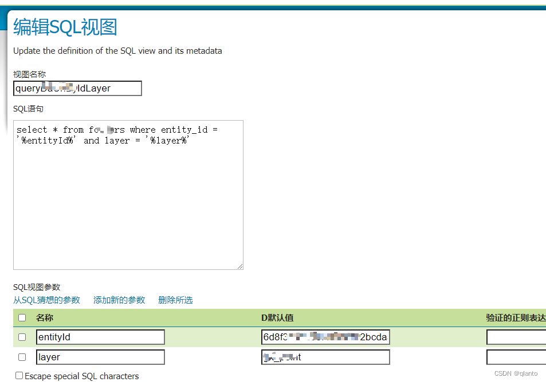Click the textarea resize grip handle

[x=240, y=265]
